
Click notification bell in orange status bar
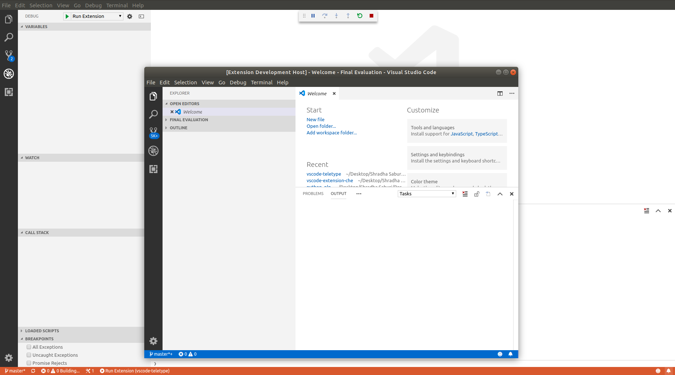(x=668, y=371)
